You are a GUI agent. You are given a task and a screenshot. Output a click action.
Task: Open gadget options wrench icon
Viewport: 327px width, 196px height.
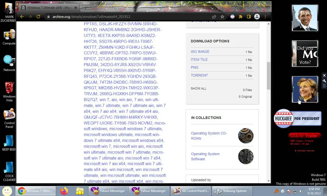324,81
